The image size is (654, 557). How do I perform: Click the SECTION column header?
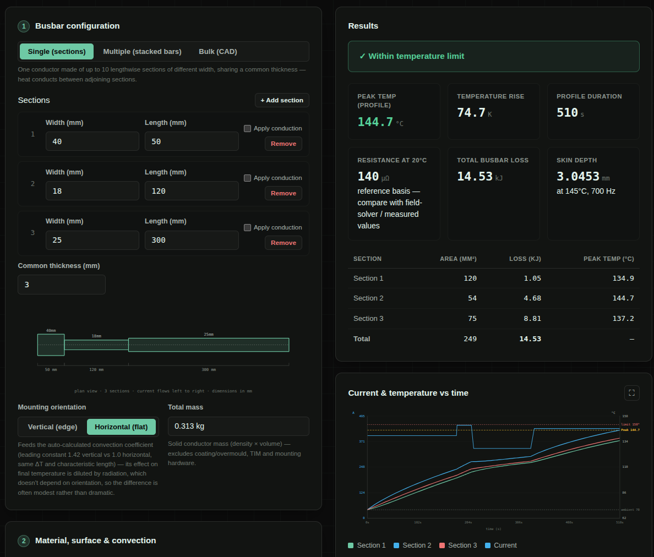point(367,259)
